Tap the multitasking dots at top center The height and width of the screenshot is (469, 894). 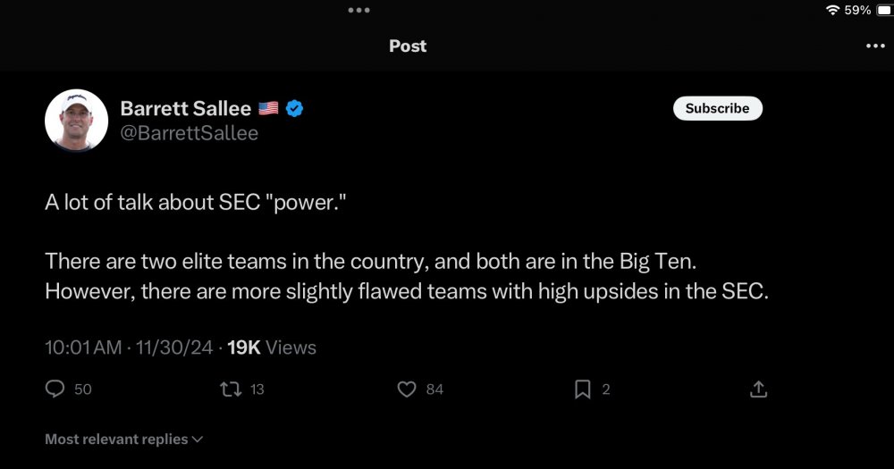point(358,10)
